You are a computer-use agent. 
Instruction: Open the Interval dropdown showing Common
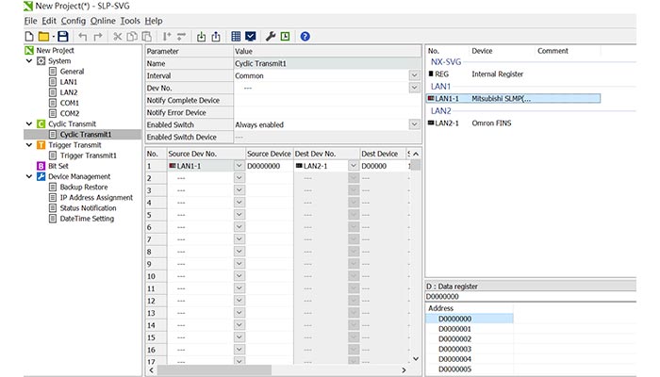(x=414, y=75)
